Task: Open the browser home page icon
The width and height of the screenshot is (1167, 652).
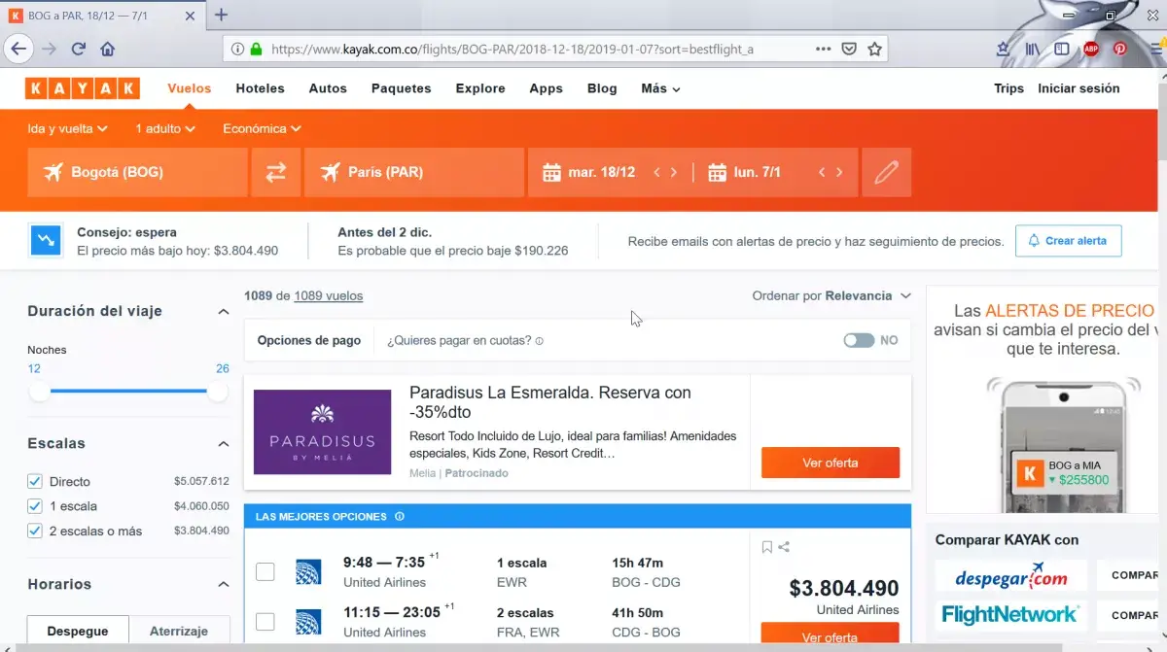Action: (x=108, y=49)
